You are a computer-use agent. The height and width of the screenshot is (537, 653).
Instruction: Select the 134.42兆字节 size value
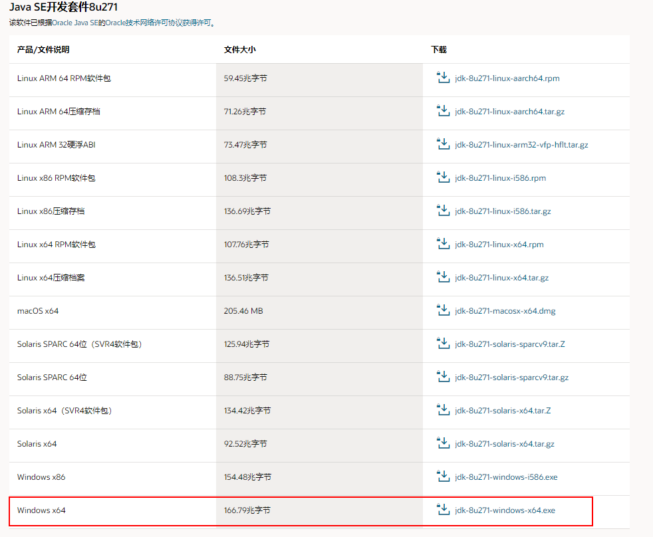tap(247, 411)
